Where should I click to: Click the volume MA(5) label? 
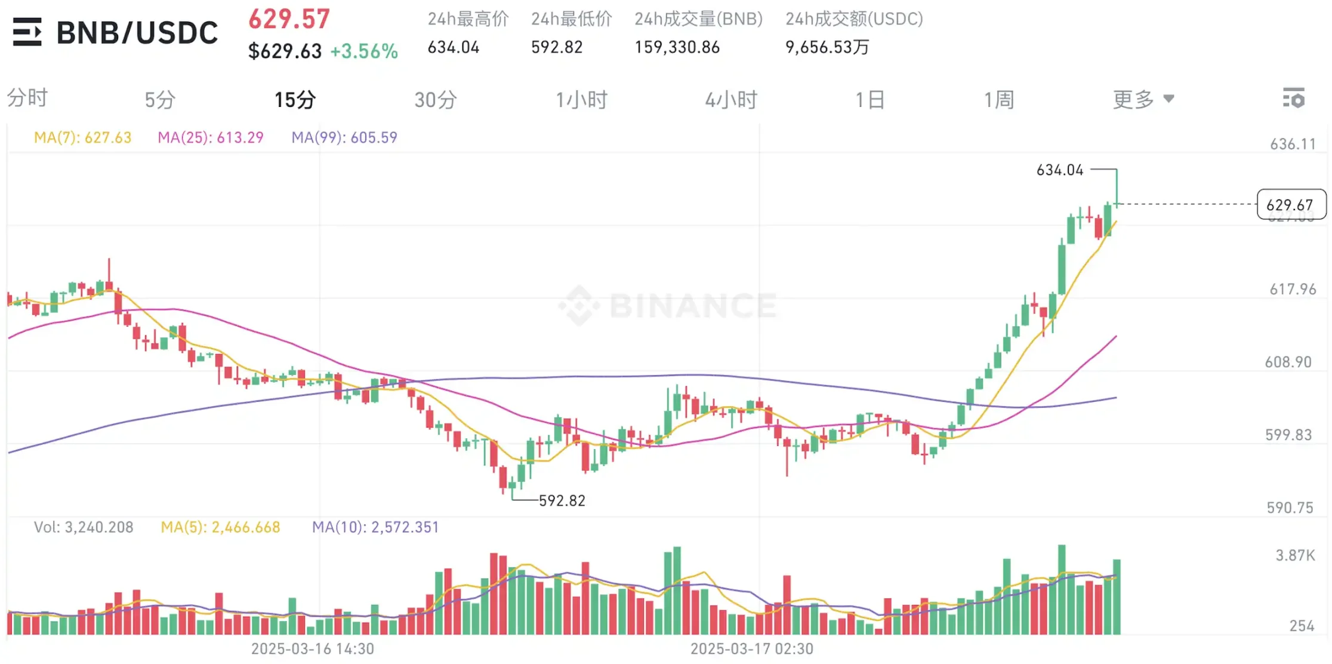pyautogui.click(x=220, y=527)
